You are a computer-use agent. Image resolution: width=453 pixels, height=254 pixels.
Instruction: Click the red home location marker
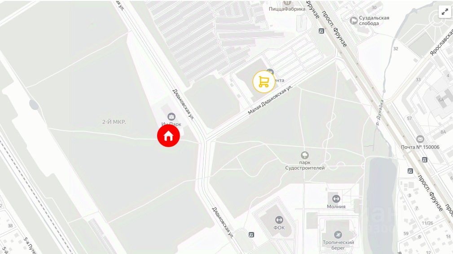(168, 136)
